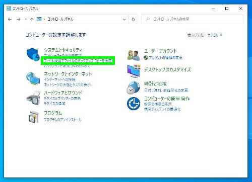The height and width of the screenshot is (182, 252).
Task: Open the 表示方法 カテゴリ dropdown
Action: click(x=215, y=35)
